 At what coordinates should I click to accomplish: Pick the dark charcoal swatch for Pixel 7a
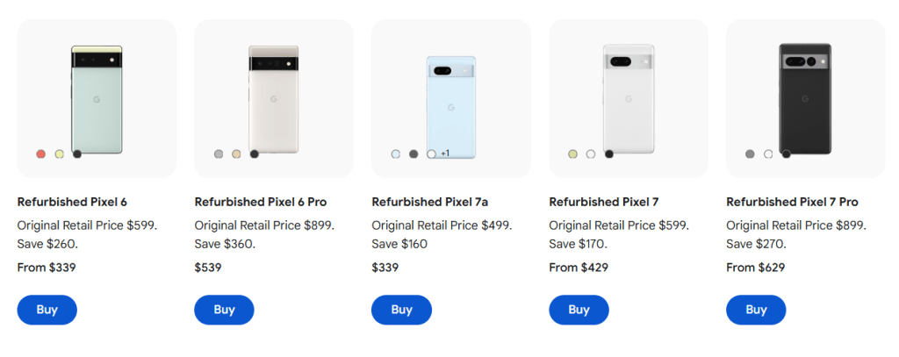(x=414, y=154)
